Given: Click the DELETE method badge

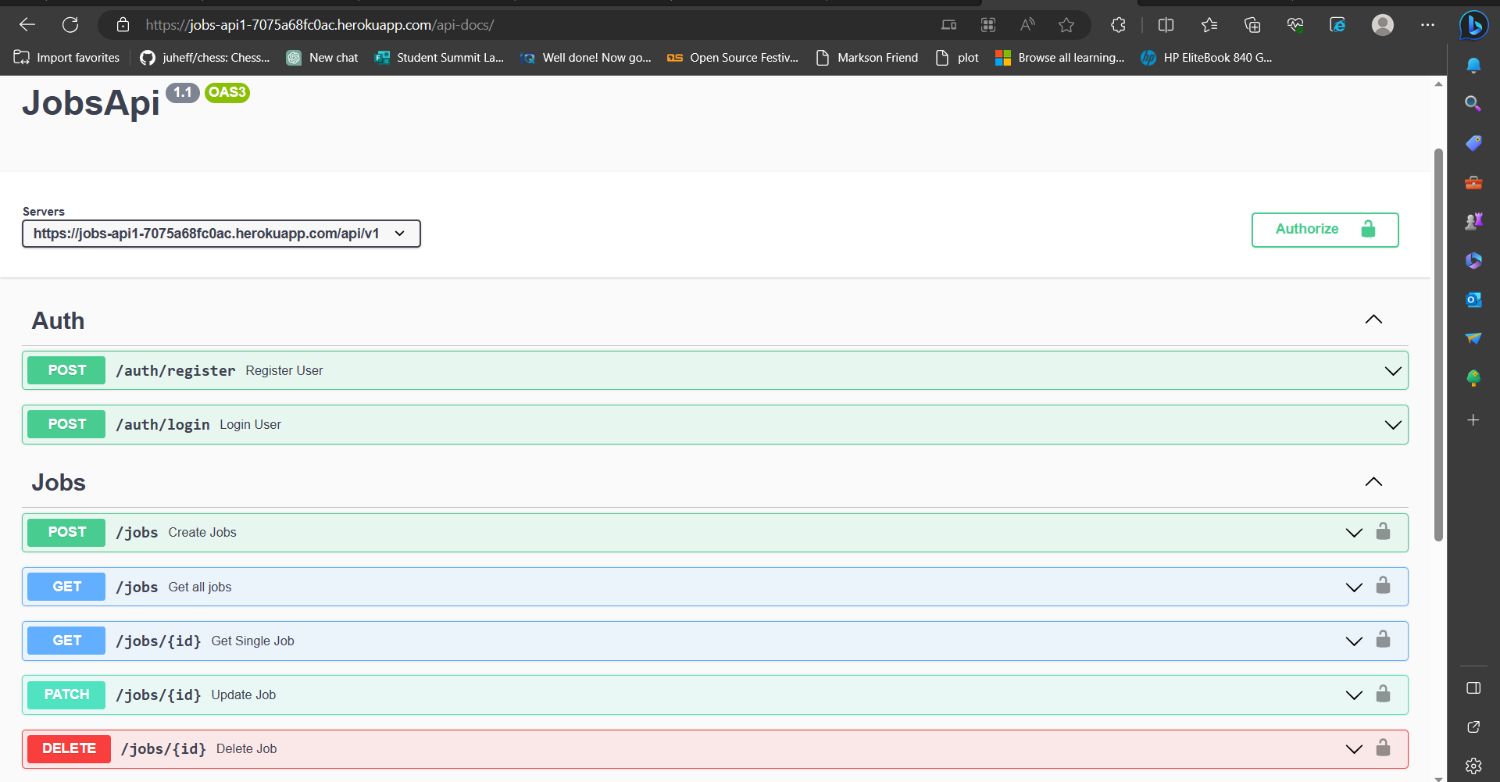Looking at the screenshot, I should pos(69,748).
